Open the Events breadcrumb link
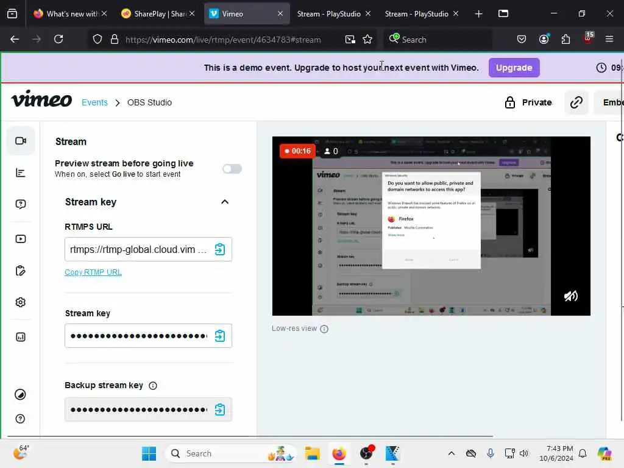The image size is (624, 468). point(94,102)
